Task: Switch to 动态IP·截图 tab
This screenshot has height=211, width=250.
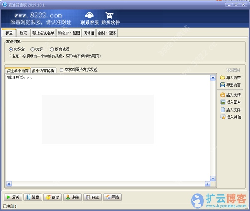Action: (x=69, y=33)
